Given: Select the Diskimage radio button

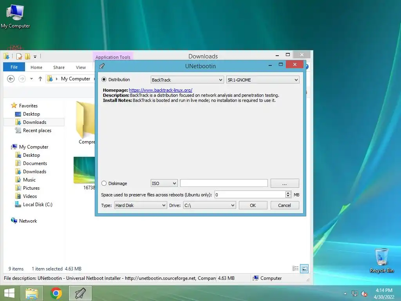Looking at the screenshot, I should [x=104, y=183].
